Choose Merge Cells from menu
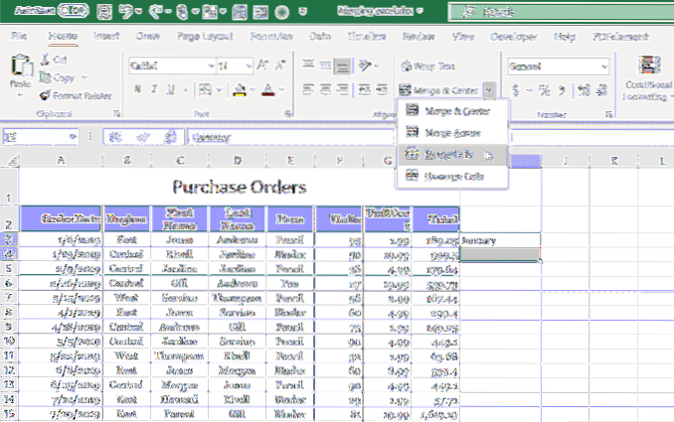This screenshot has height=422, width=674. point(451,154)
